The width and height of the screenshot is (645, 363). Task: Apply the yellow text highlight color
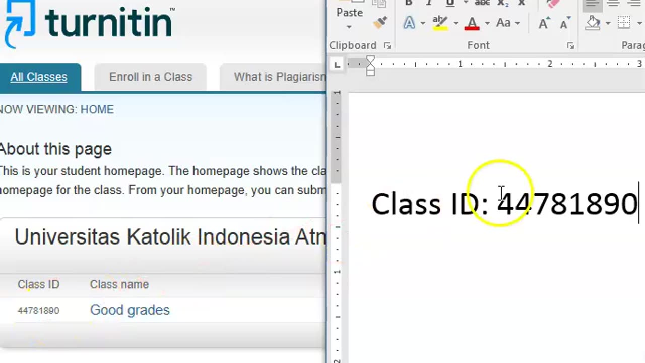440,23
